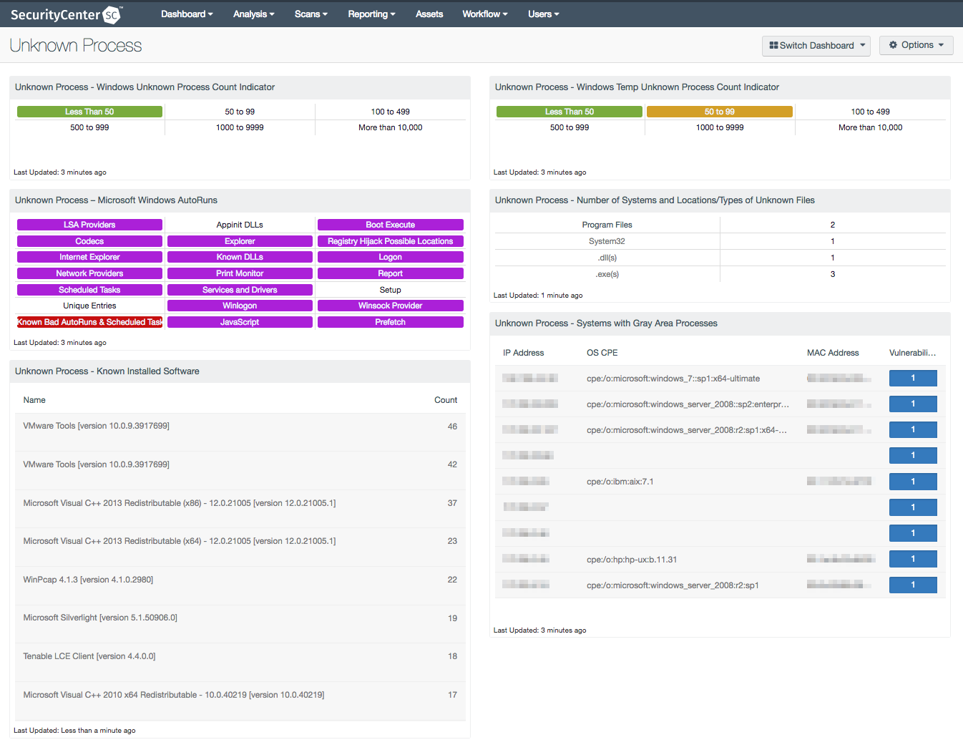Open the Workflow menu

click(484, 14)
